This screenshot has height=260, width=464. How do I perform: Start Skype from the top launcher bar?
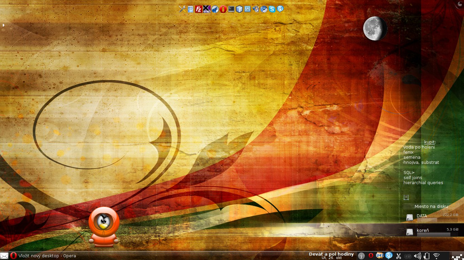pos(272,9)
